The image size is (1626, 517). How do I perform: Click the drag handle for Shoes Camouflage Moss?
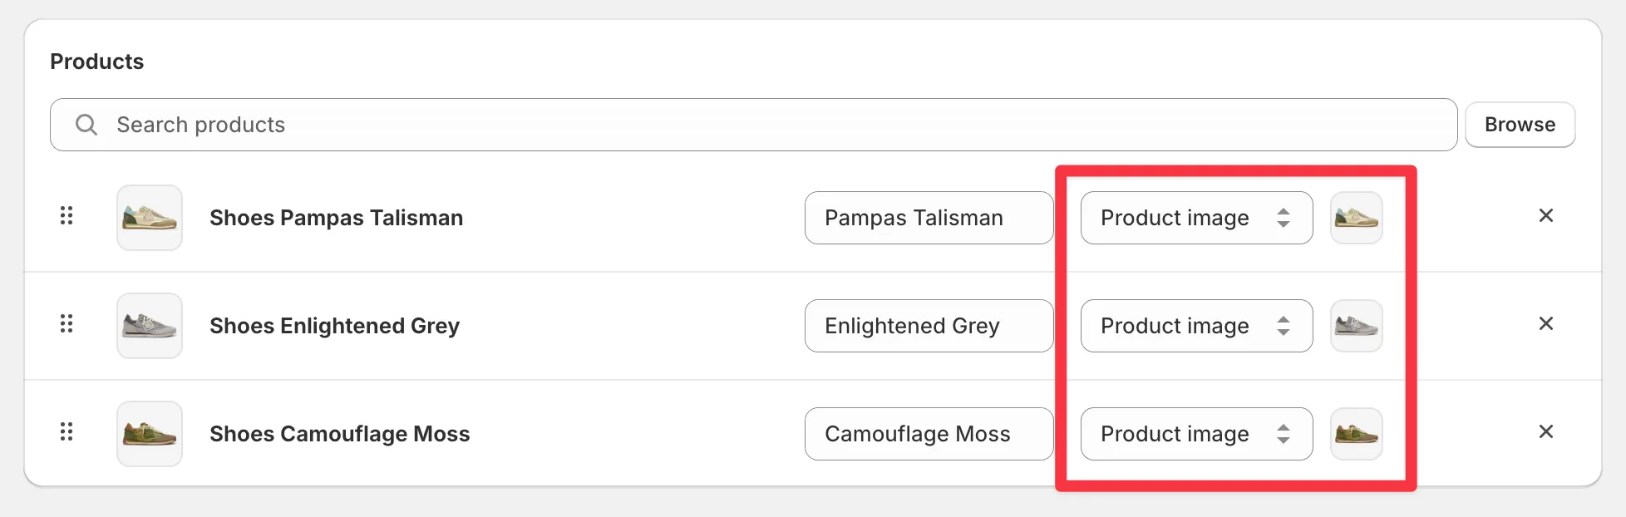(x=67, y=432)
